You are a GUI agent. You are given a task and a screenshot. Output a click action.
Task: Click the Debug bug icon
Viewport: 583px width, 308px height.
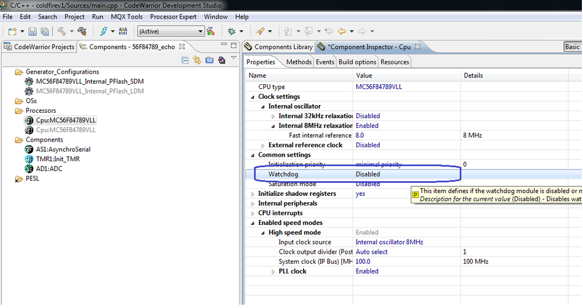232,32
